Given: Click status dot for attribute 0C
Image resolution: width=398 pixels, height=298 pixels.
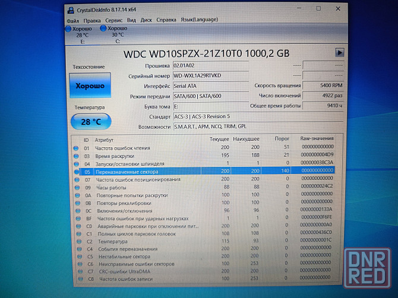Looking at the screenshot, I should click(x=78, y=211).
